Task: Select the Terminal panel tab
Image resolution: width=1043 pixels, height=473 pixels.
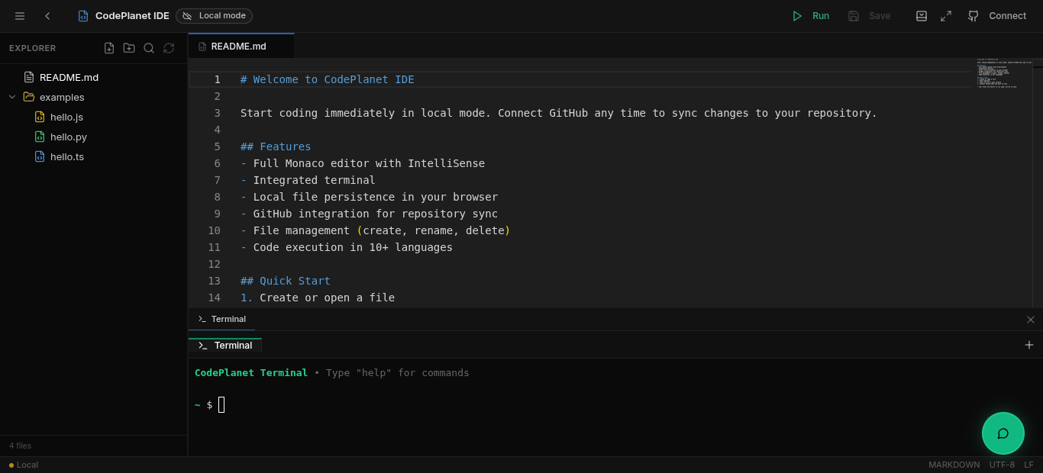Action: point(221,319)
